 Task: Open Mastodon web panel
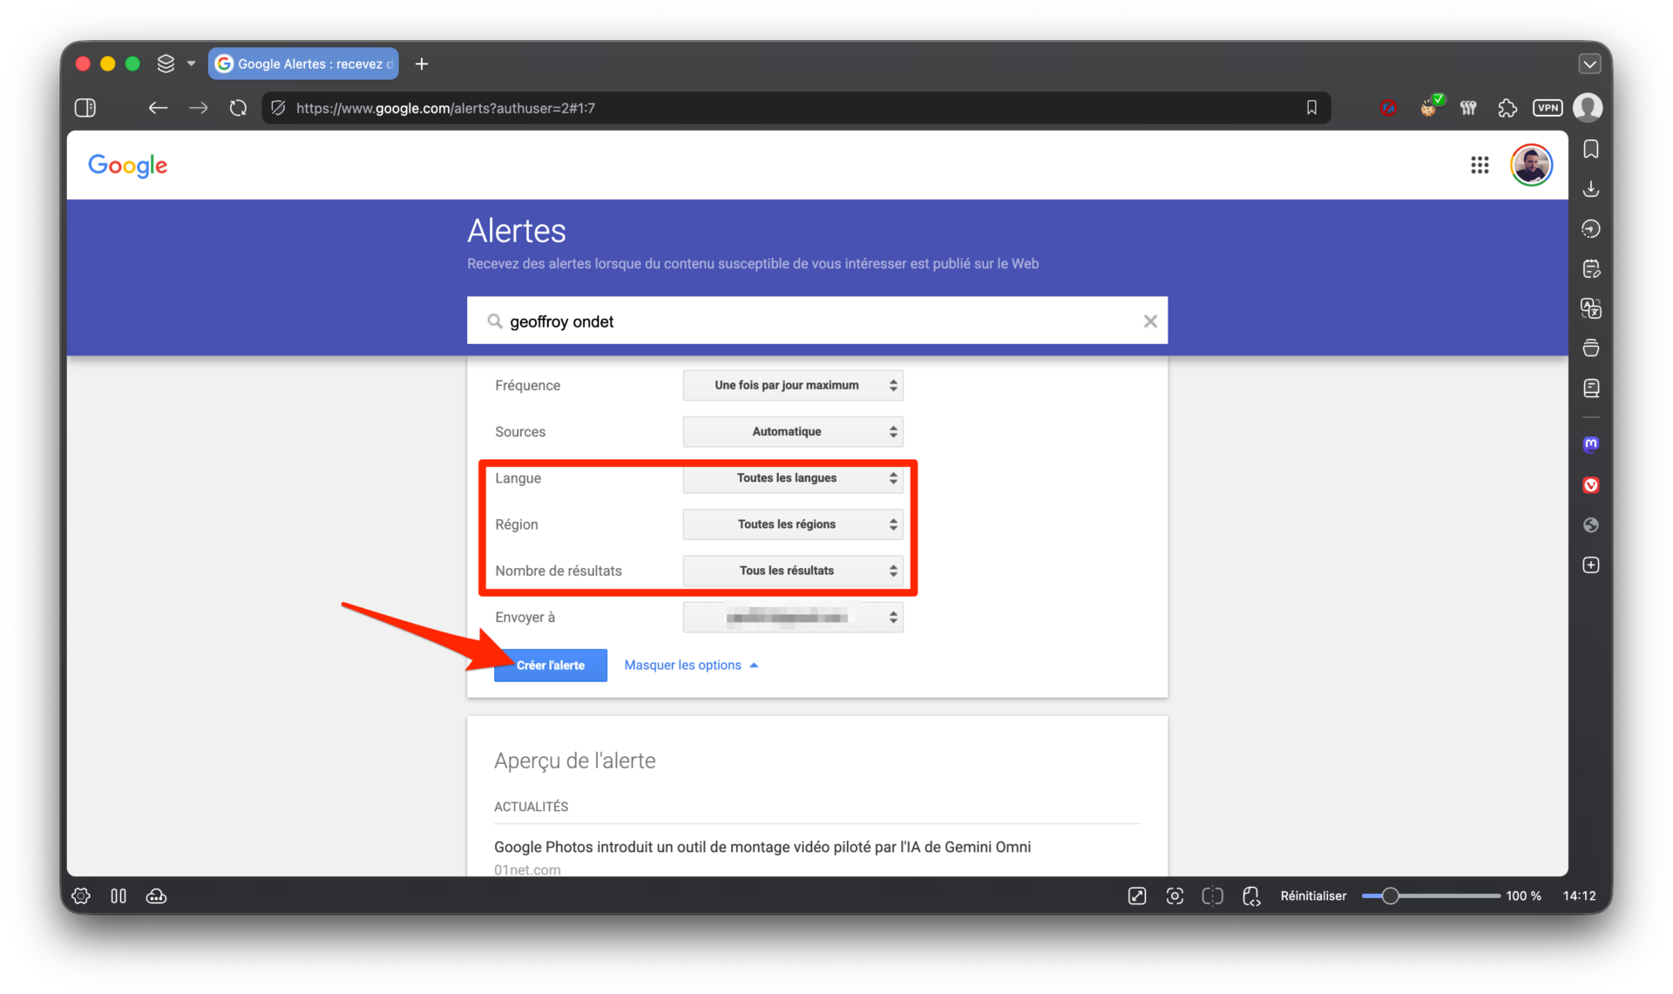[1591, 444]
